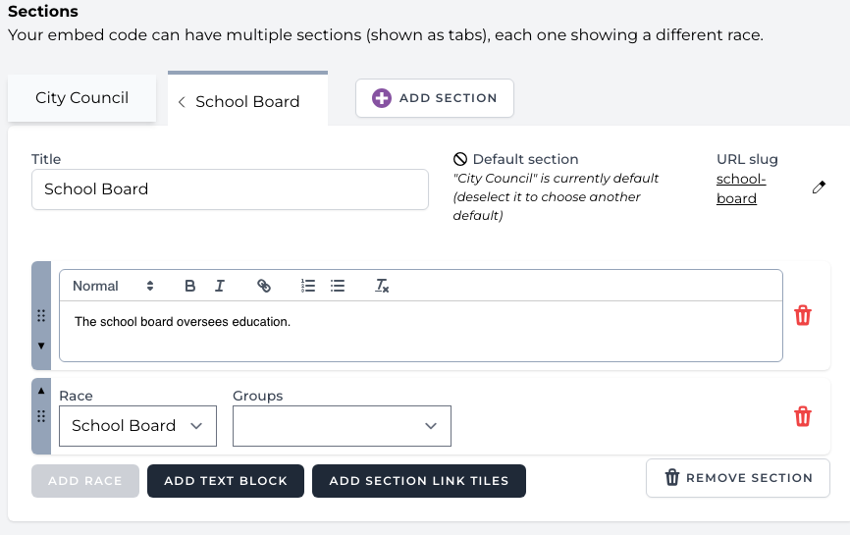This screenshot has width=850, height=535.
Task: Insert a link in the text block
Action: pyautogui.click(x=263, y=286)
